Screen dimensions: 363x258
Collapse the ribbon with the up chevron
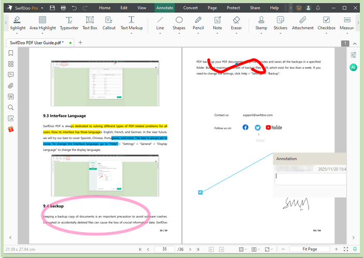(355, 43)
